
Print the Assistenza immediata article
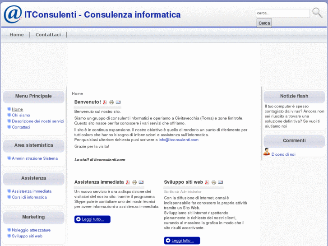pos(134,182)
